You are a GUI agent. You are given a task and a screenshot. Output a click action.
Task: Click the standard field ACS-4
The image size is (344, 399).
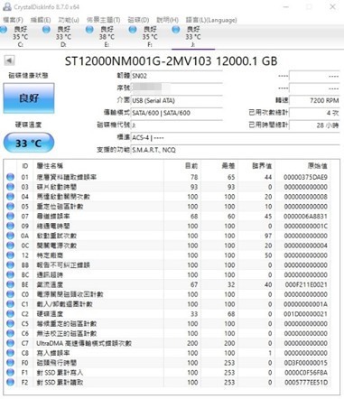[236, 138]
